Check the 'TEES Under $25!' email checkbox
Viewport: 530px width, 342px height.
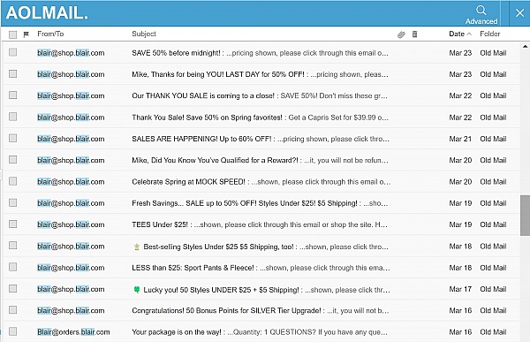(x=13, y=224)
